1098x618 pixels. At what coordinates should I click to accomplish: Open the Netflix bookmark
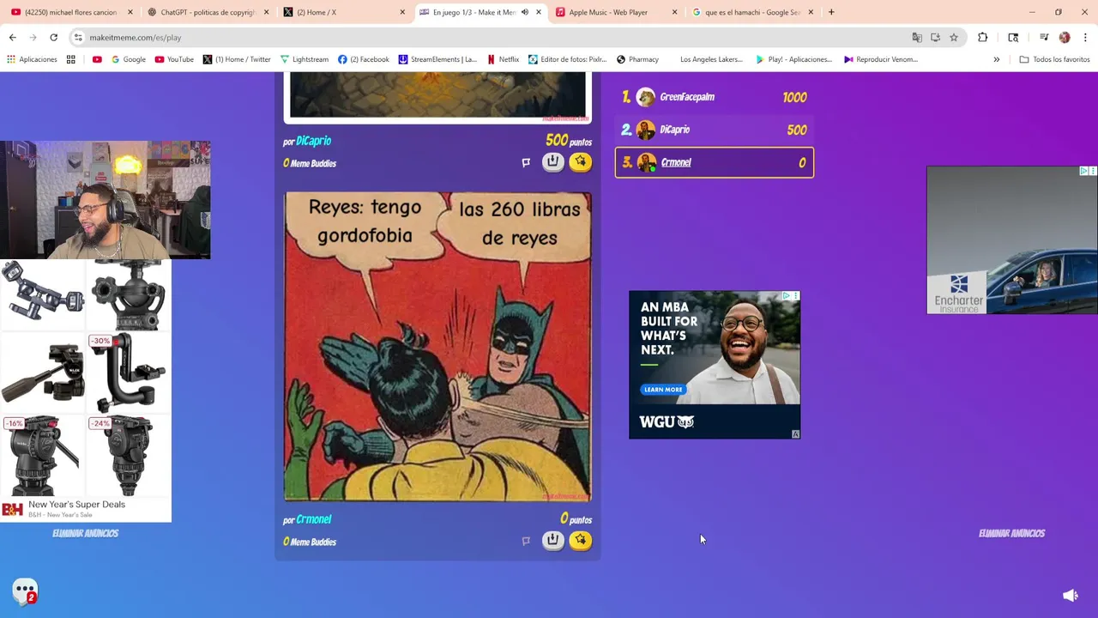[503, 59]
